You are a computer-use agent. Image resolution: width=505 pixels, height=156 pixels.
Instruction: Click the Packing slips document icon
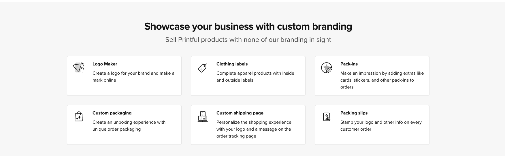pos(327,117)
